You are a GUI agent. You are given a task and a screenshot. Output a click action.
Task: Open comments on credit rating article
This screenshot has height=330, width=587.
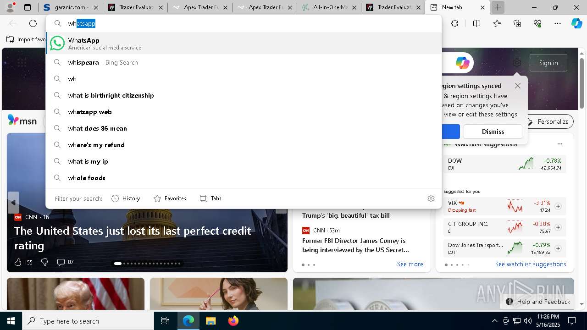pyautogui.click(x=65, y=262)
